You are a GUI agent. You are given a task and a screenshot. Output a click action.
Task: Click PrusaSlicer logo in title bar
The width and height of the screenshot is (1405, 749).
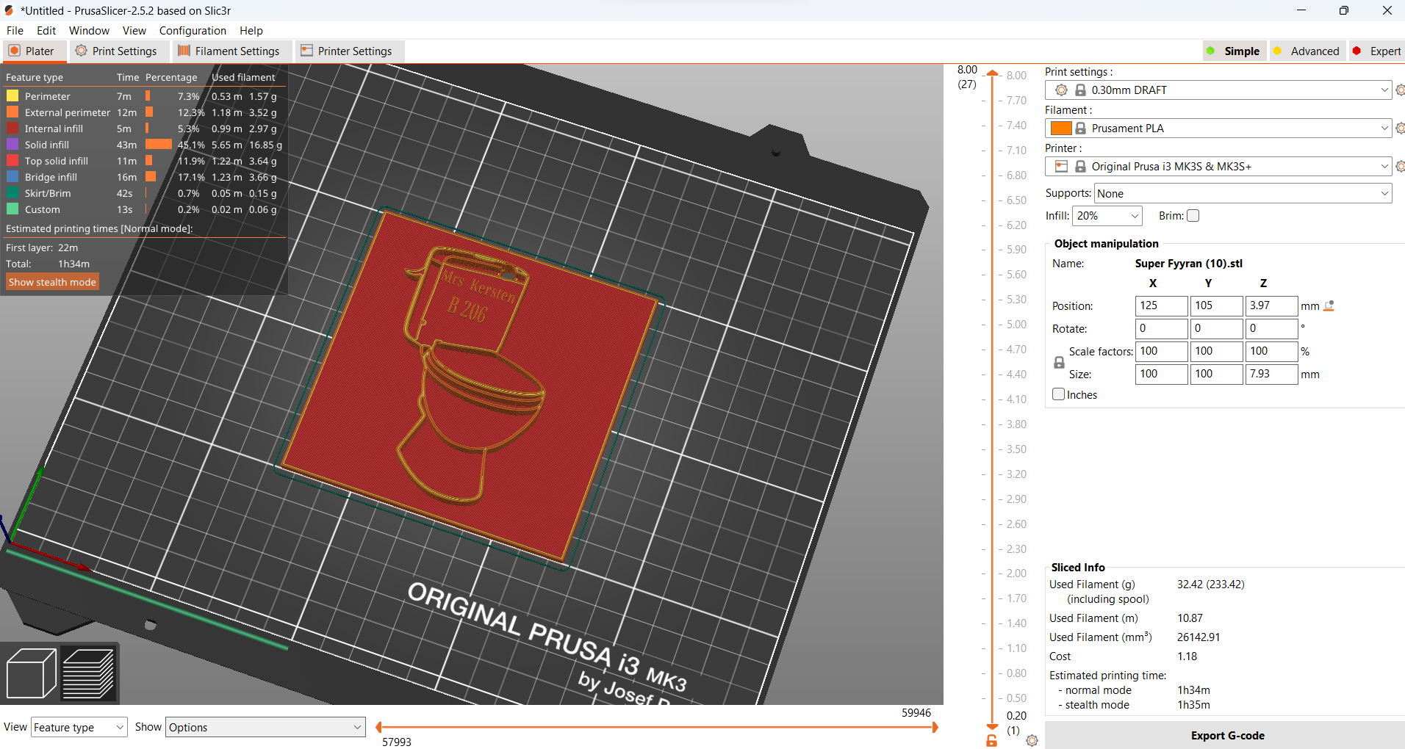point(10,10)
